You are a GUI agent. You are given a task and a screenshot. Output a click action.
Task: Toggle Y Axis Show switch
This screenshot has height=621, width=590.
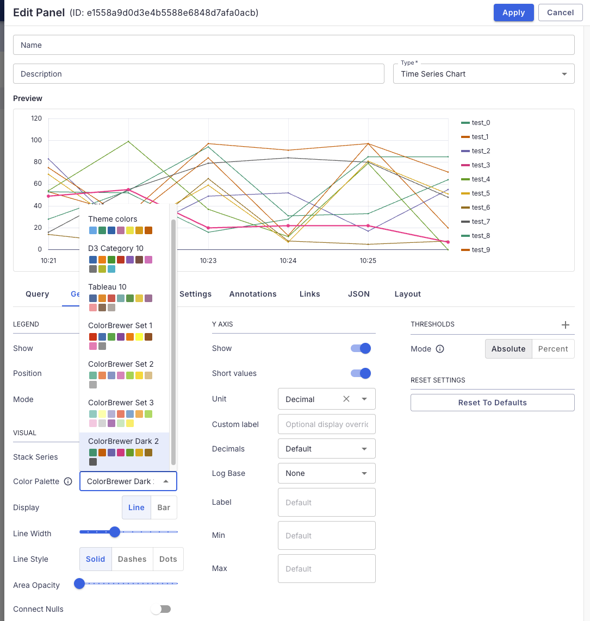(361, 348)
